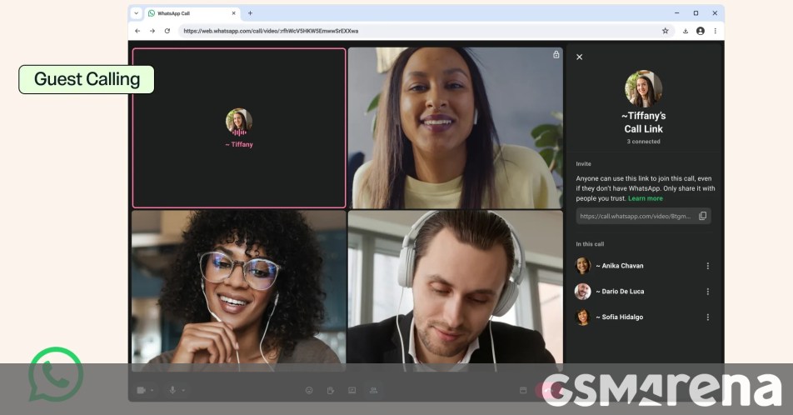
Task: Click the call link text field
Action: tap(643, 216)
